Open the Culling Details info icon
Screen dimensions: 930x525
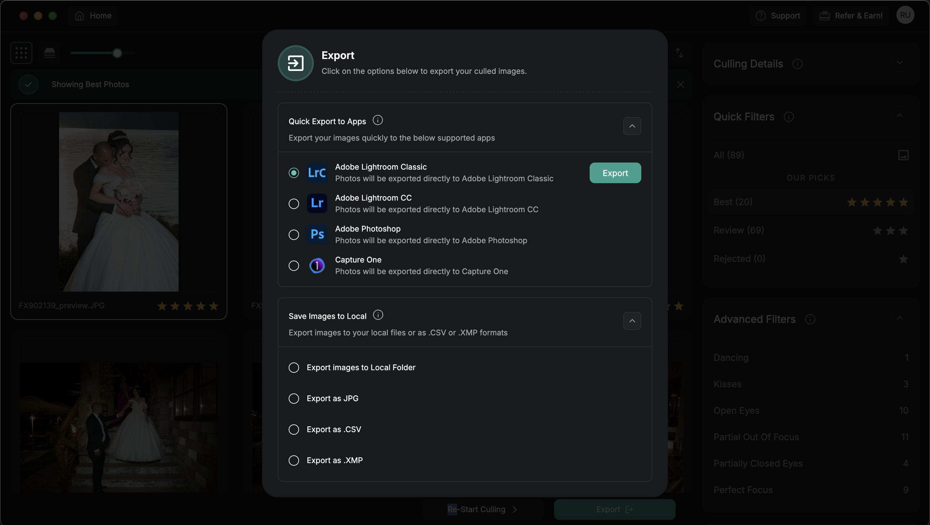(x=798, y=64)
